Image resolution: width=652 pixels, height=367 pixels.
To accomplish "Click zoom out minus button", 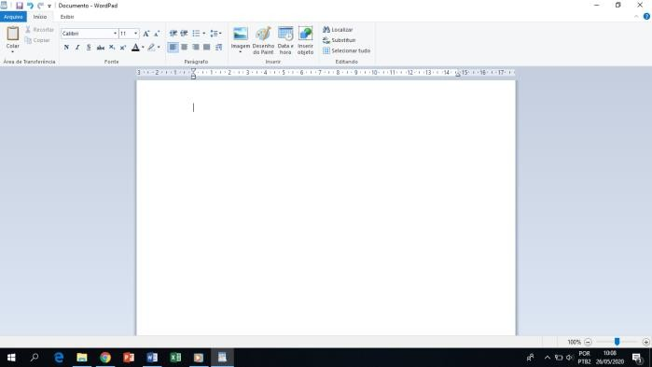I will tap(588, 342).
